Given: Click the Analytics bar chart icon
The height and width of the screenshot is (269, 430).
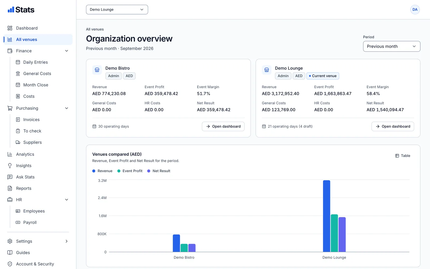Looking at the screenshot, I should 10,154.
